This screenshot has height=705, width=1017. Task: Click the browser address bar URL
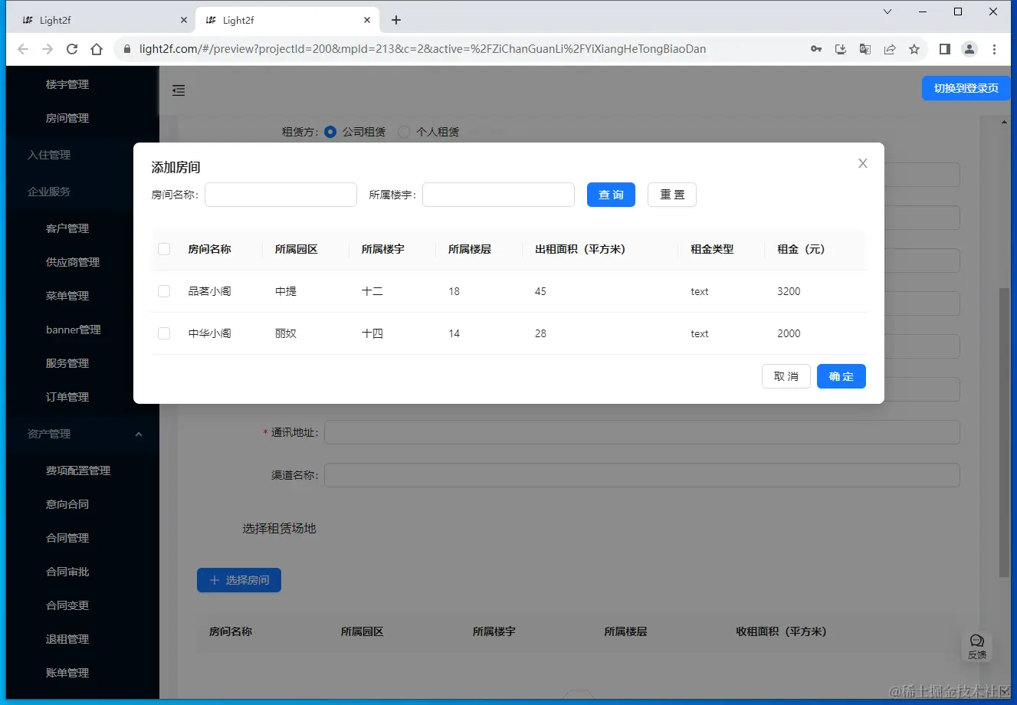click(x=422, y=49)
